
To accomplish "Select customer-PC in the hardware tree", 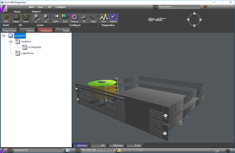I will [20, 36].
